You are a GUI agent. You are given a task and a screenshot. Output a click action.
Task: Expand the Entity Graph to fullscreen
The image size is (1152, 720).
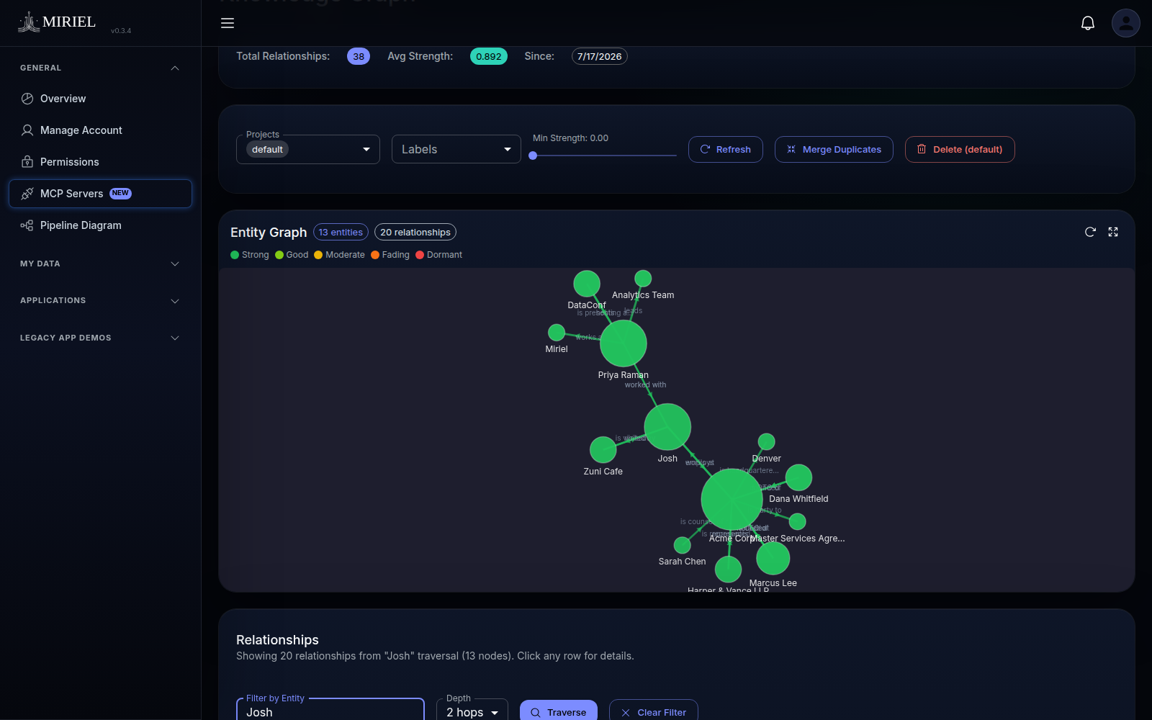coord(1113,232)
